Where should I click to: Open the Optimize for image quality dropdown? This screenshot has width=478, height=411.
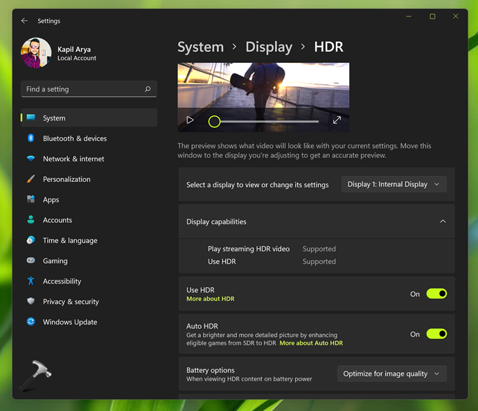pos(391,374)
